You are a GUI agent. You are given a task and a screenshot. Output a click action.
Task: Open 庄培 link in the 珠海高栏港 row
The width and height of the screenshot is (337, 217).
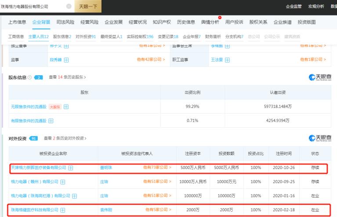[x=104, y=196]
